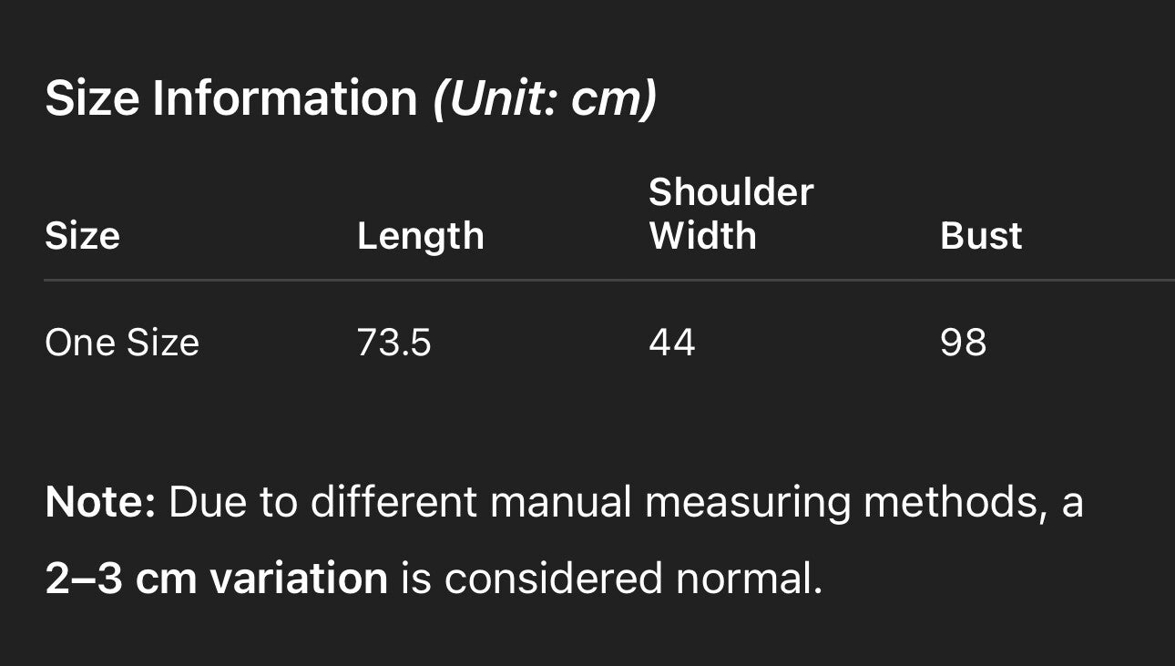Click the 44 shoulder width value

pos(671,343)
